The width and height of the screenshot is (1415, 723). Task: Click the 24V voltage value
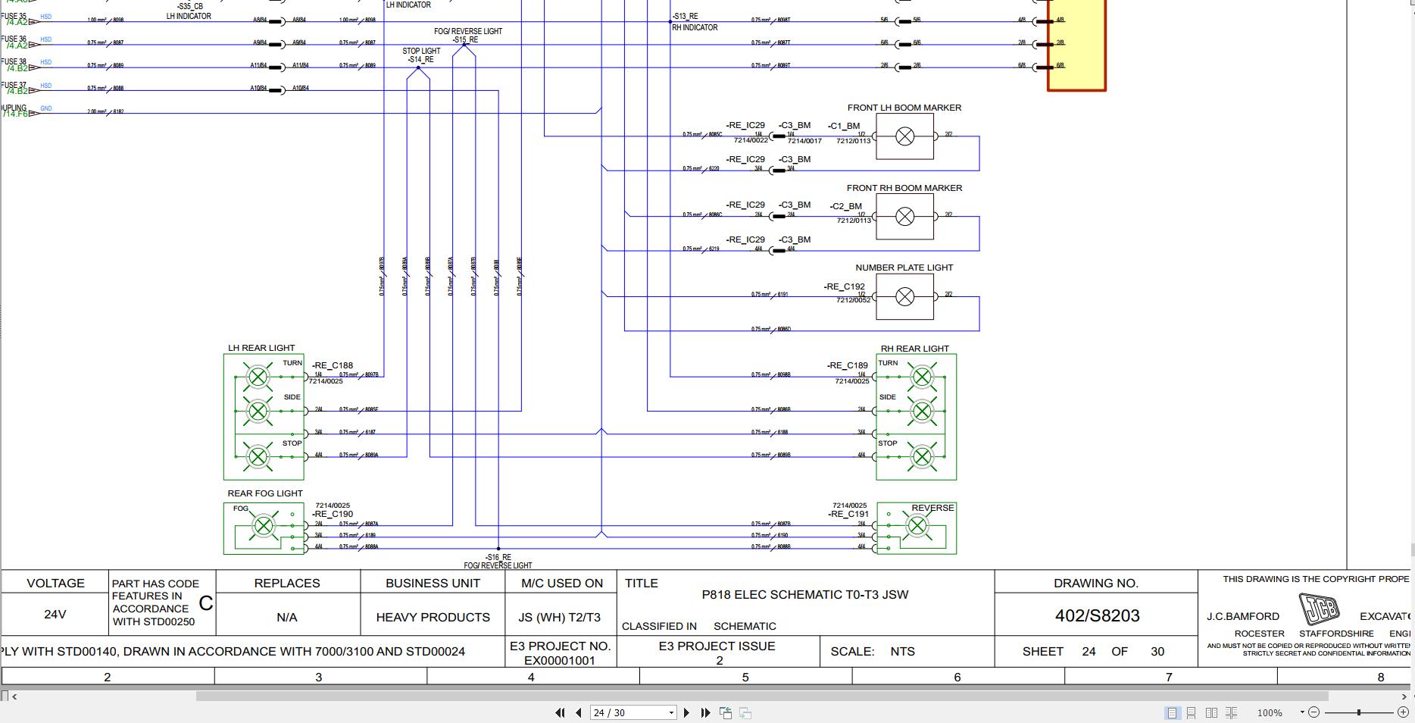(x=55, y=615)
